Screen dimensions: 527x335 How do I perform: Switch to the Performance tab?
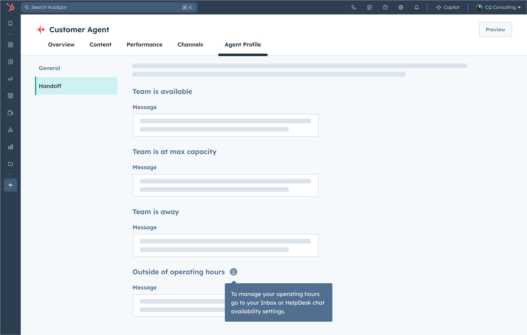point(144,45)
